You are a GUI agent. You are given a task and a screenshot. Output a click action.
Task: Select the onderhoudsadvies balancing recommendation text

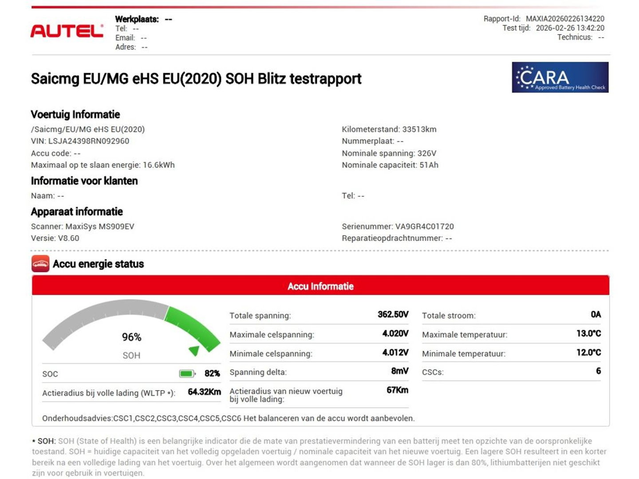(x=229, y=417)
